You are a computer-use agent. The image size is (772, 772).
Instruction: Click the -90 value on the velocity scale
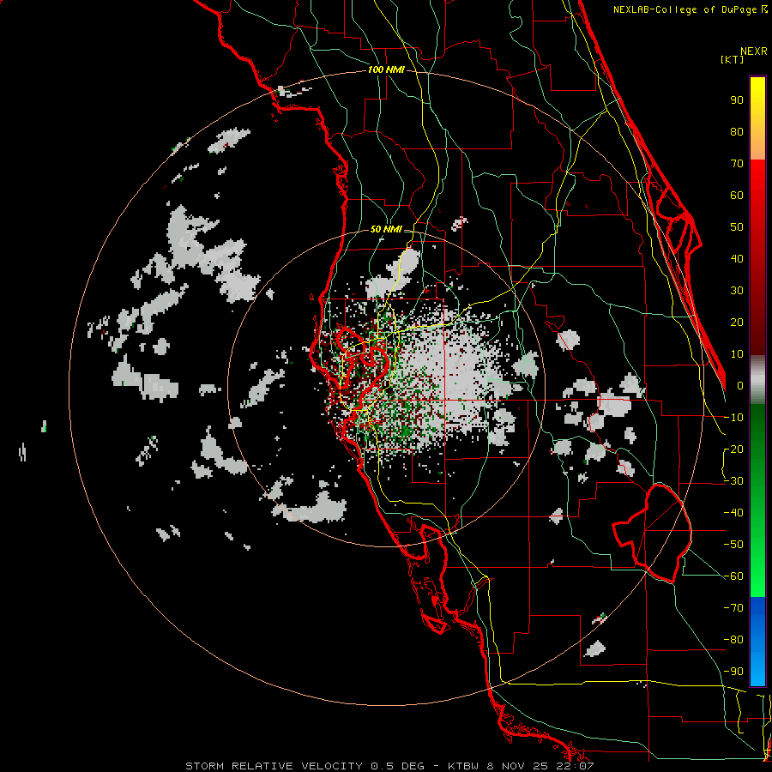tap(733, 672)
